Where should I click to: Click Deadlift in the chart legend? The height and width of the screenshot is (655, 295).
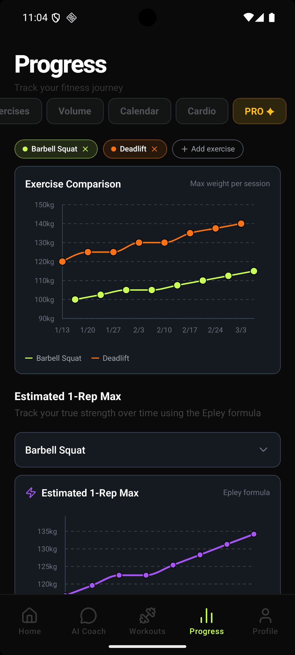pos(116,358)
